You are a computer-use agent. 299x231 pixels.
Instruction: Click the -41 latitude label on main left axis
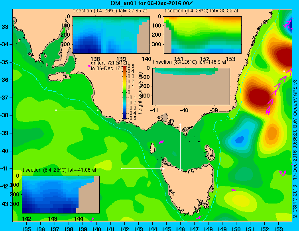(4, 168)
